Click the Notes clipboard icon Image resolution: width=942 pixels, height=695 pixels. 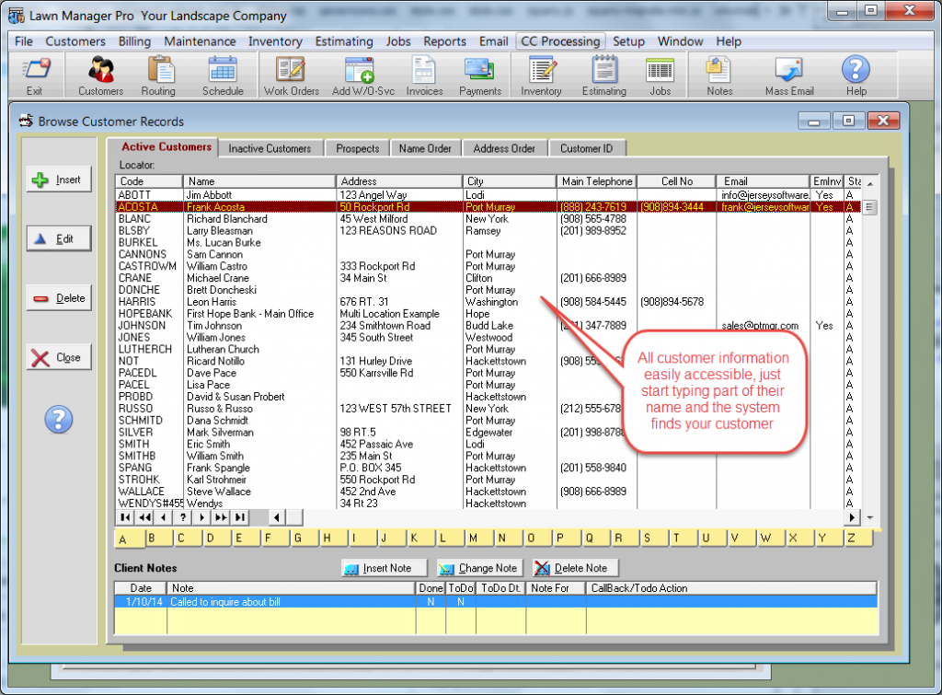(x=719, y=75)
